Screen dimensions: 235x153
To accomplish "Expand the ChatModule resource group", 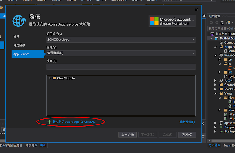I will point(50,78).
